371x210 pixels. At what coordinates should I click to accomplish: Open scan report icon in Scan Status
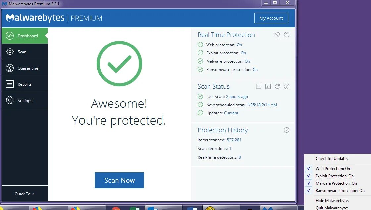(259, 86)
